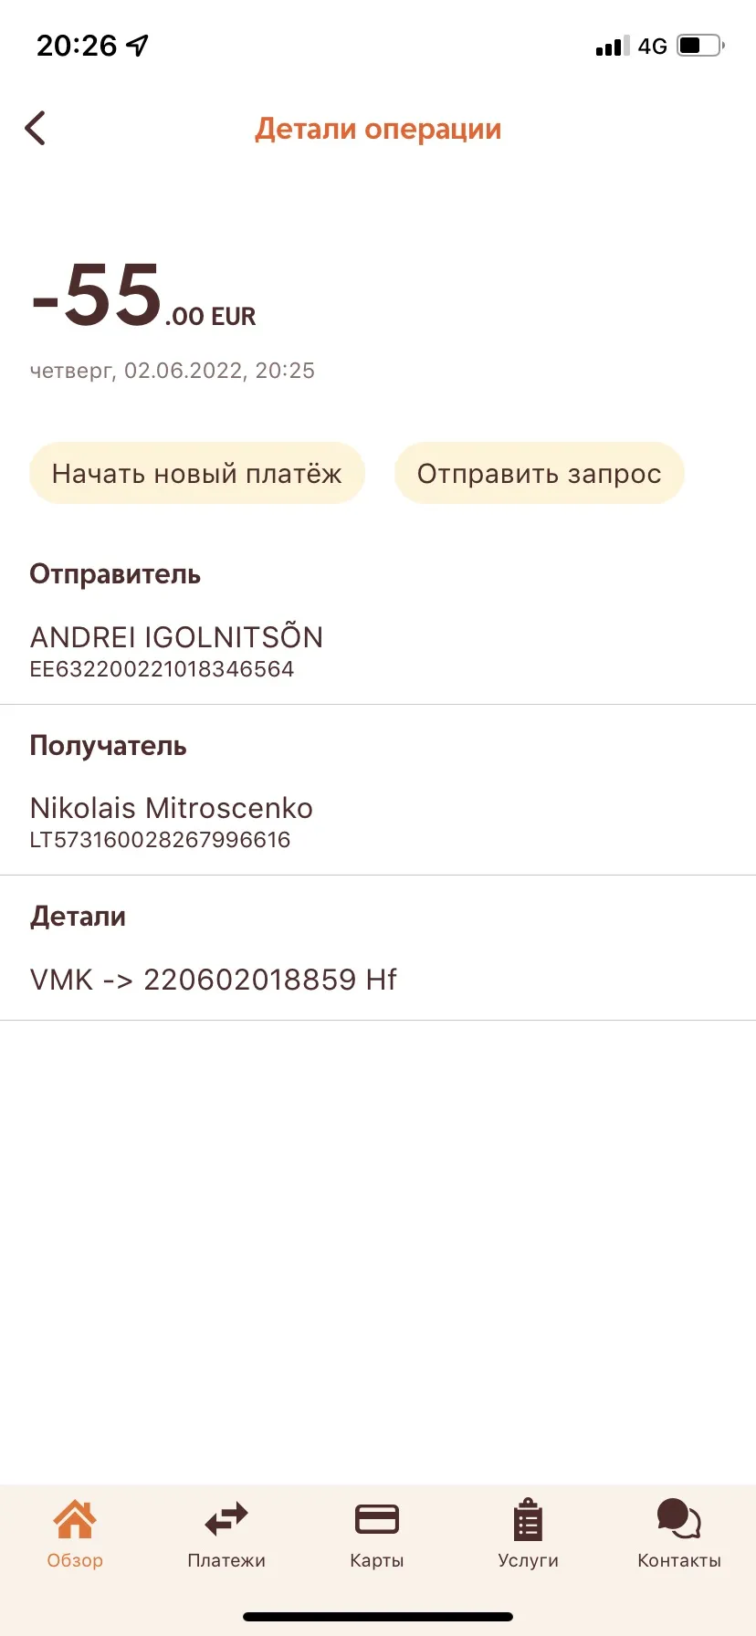Tap the Платежи arrows icon
This screenshot has width=756, height=1636.
pos(226,1520)
